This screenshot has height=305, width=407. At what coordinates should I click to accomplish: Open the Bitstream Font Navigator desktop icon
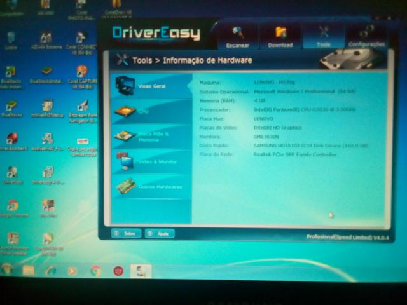coord(83,111)
